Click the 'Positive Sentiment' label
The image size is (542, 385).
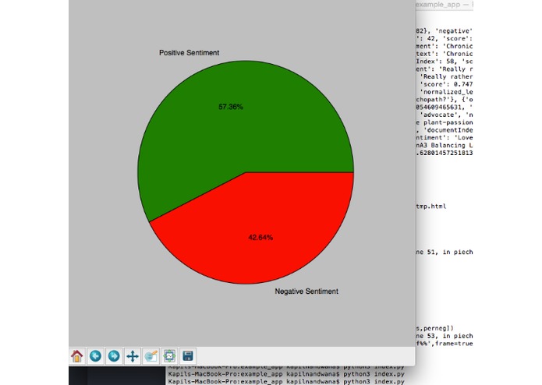[189, 53]
